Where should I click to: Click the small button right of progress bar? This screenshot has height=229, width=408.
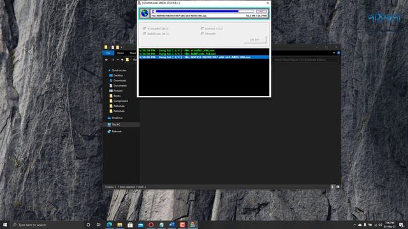[x=261, y=11]
